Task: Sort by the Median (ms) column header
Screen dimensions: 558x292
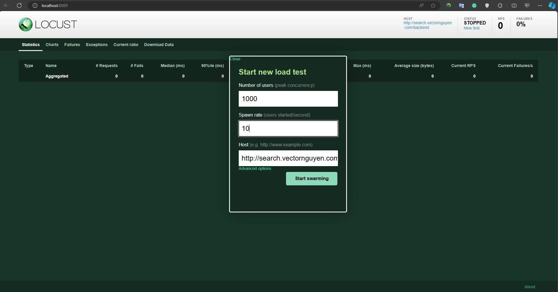Action: [x=172, y=66]
